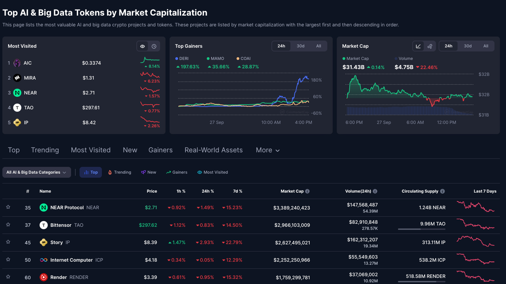Click the NEAR Protocol logo in the table
The height and width of the screenshot is (284, 506).
[x=44, y=207]
